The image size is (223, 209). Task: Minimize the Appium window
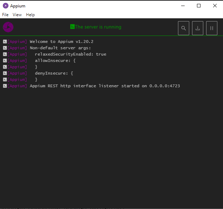[183, 6]
